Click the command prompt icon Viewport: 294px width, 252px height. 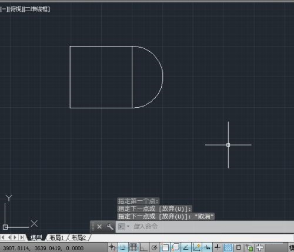coord(122,227)
